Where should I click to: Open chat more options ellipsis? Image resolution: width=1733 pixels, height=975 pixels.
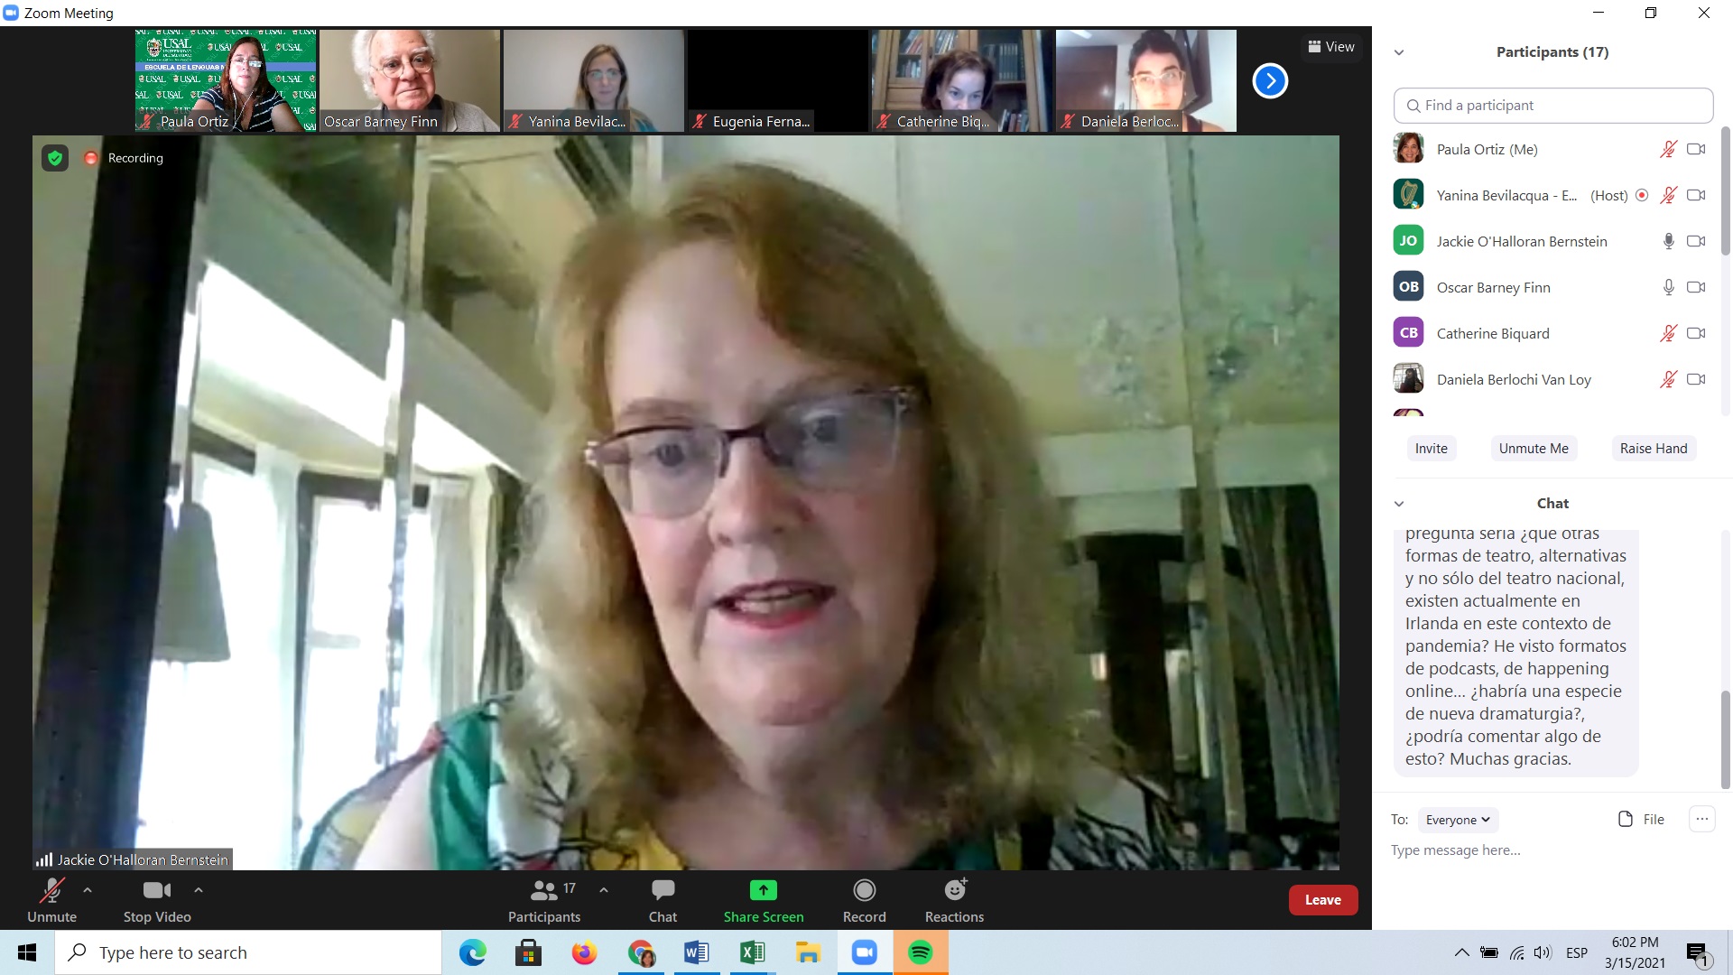click(x=1701, y=819)
